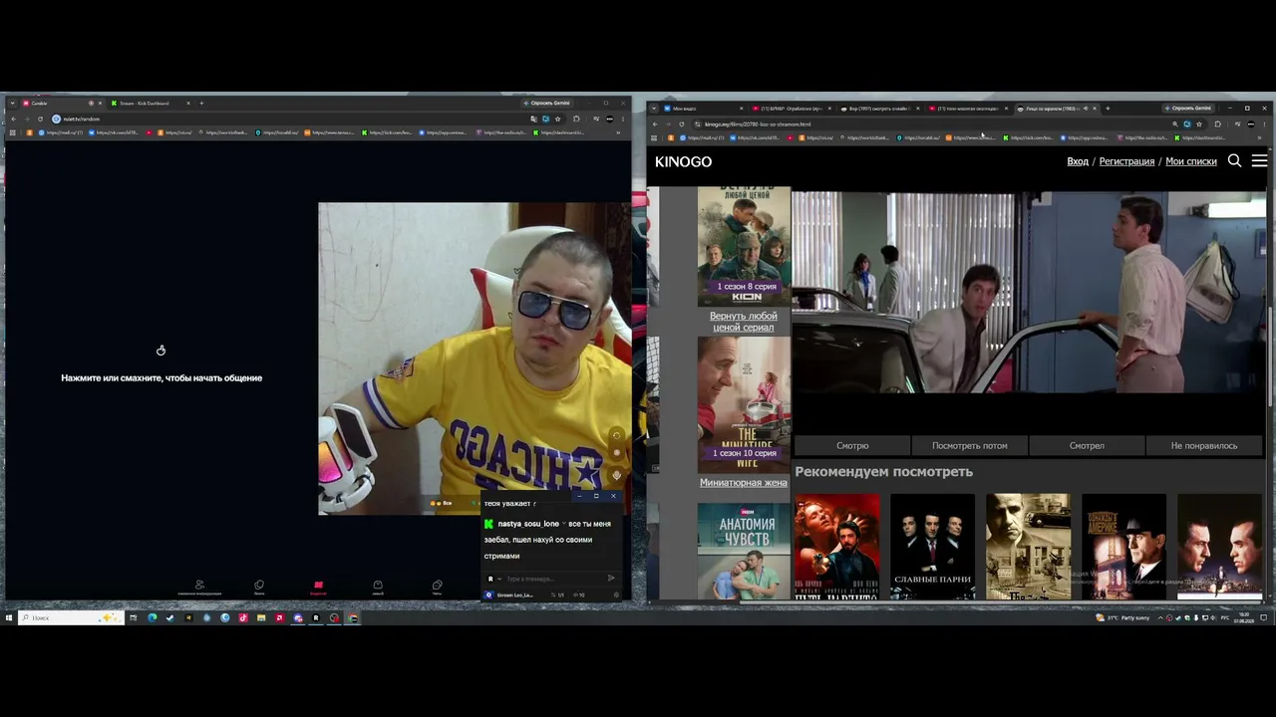Reload the kinogo.my page

[x=682, y=124]
